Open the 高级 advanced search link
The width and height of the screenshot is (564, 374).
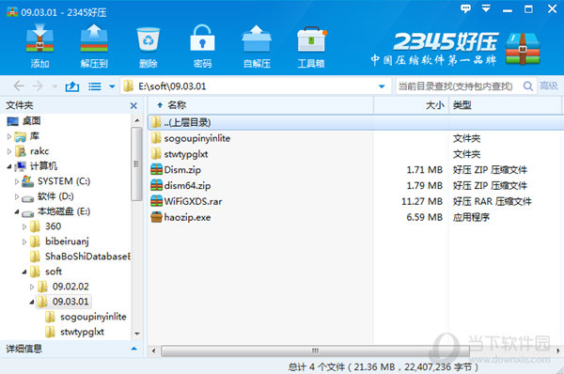(x=549, y=86)
